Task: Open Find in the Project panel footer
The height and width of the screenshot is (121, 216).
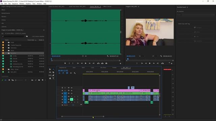Action: pyautogui.click(x=36, y=80)
